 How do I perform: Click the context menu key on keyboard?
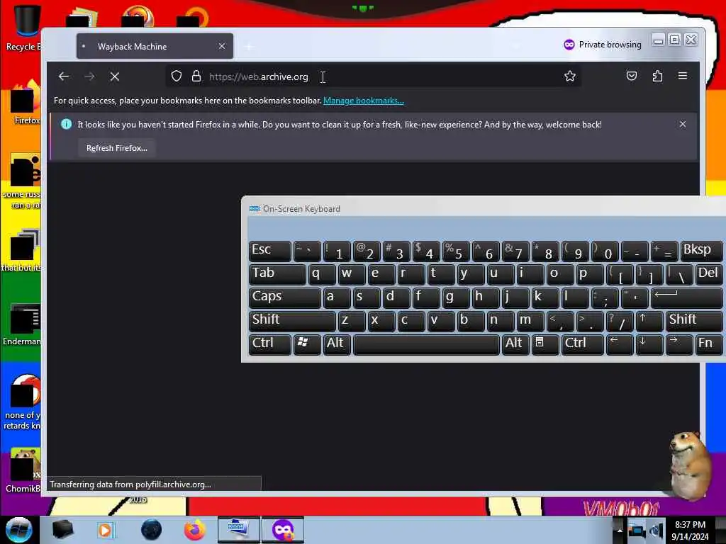544,345
